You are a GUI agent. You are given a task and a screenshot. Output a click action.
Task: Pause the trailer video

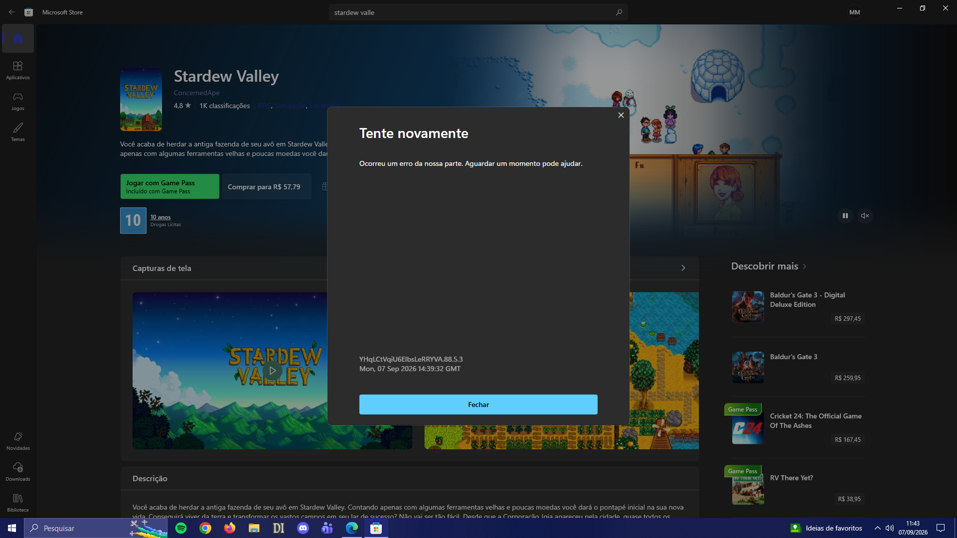point(845,216)
